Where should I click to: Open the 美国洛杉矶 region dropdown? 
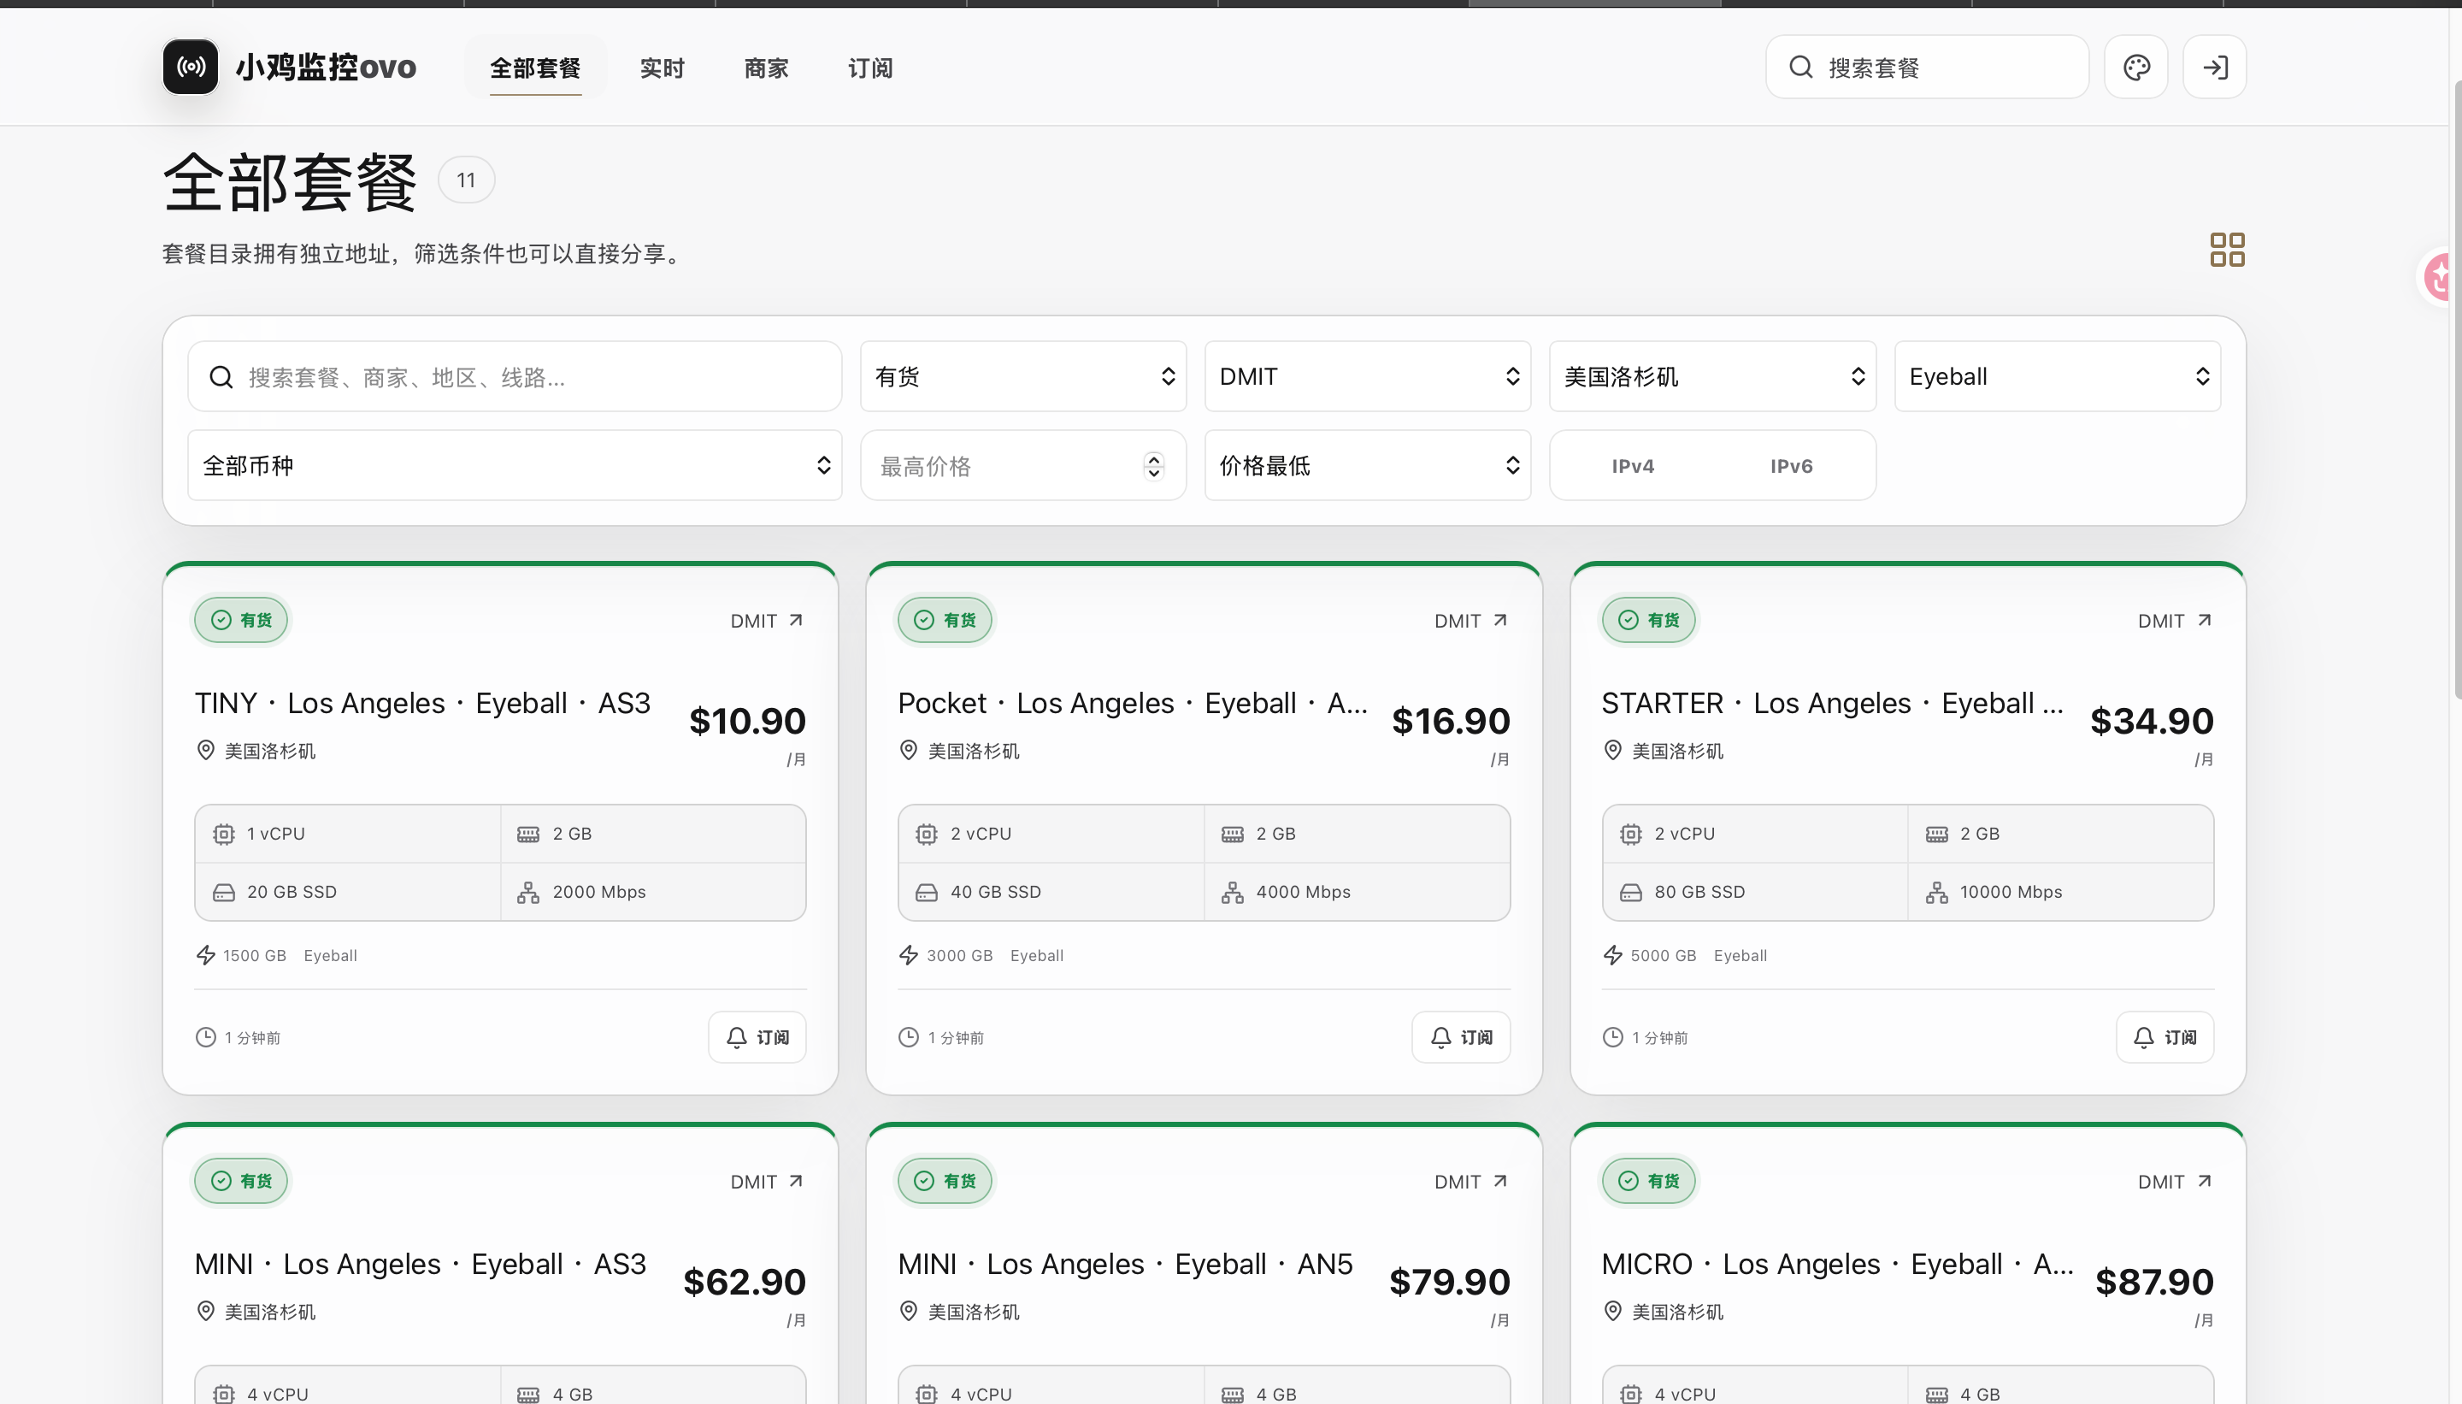point(1712,376)
